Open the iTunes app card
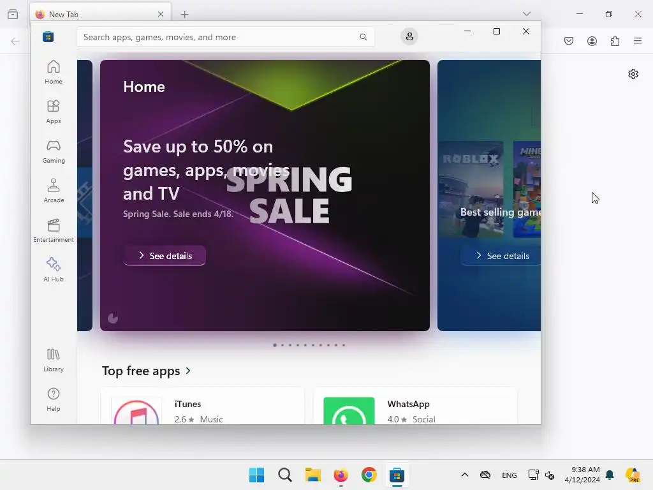The image size is (653, 490). point(202,406)
